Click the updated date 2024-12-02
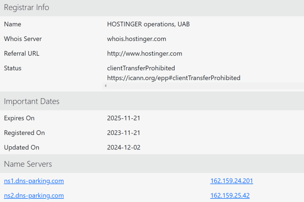The width and height of the screenshot is (304, 202). [x=123, y=147]
